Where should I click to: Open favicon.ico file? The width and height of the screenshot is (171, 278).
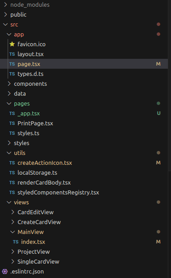point(31,44)
